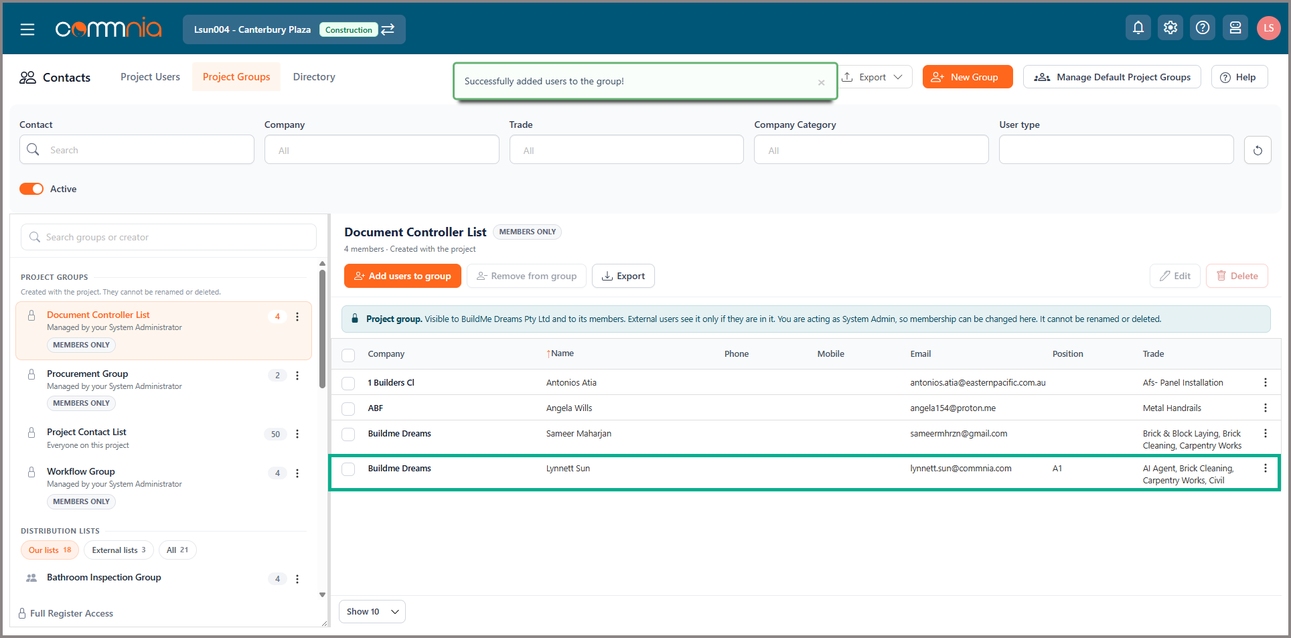Click the Commnia logo
This screenshot has width=1291, height=638.
click(108, 29)
